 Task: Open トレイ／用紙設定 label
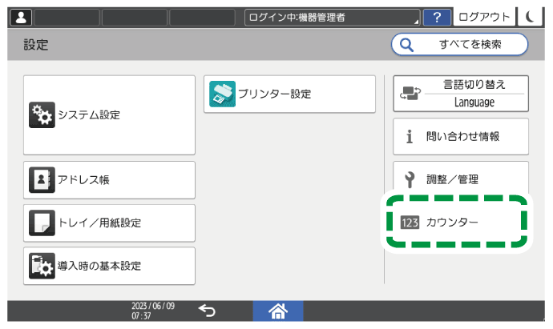pyautogui.click(x=99, y=223)
